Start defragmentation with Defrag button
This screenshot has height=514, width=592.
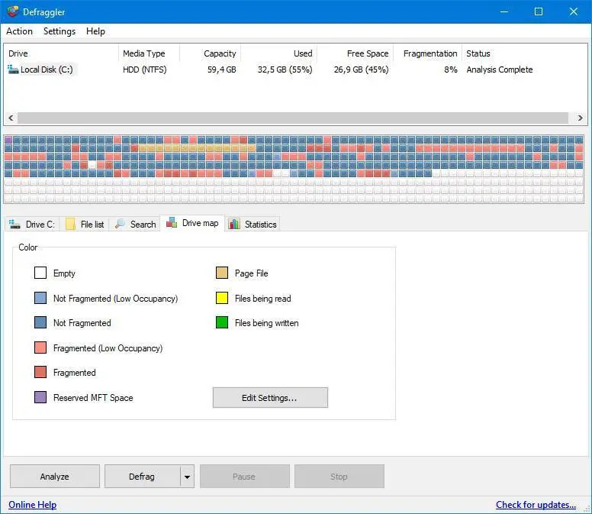pos(142,477)
